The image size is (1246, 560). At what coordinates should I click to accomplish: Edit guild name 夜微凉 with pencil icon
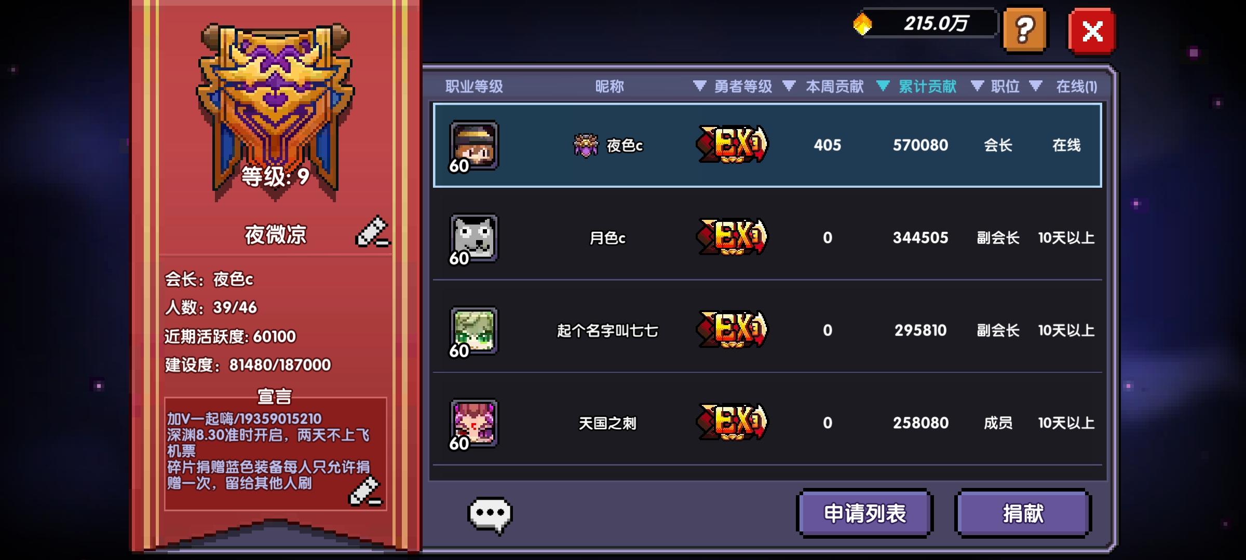(x=372, y=231)
